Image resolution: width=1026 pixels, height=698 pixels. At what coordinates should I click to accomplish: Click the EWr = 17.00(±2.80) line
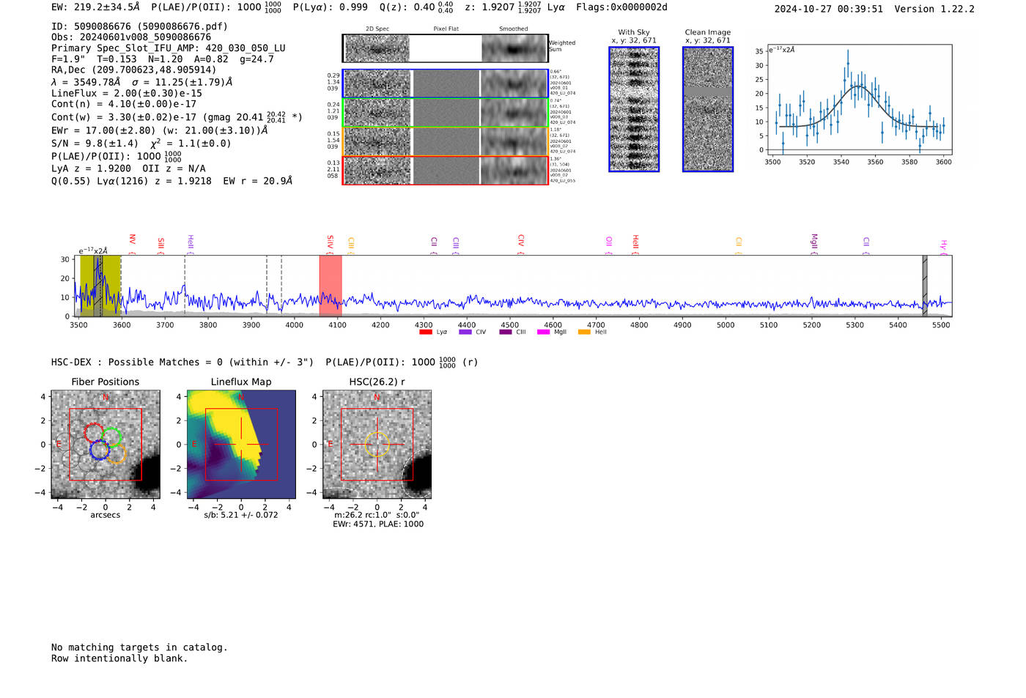pyautogui.click(x=159, y=130)
